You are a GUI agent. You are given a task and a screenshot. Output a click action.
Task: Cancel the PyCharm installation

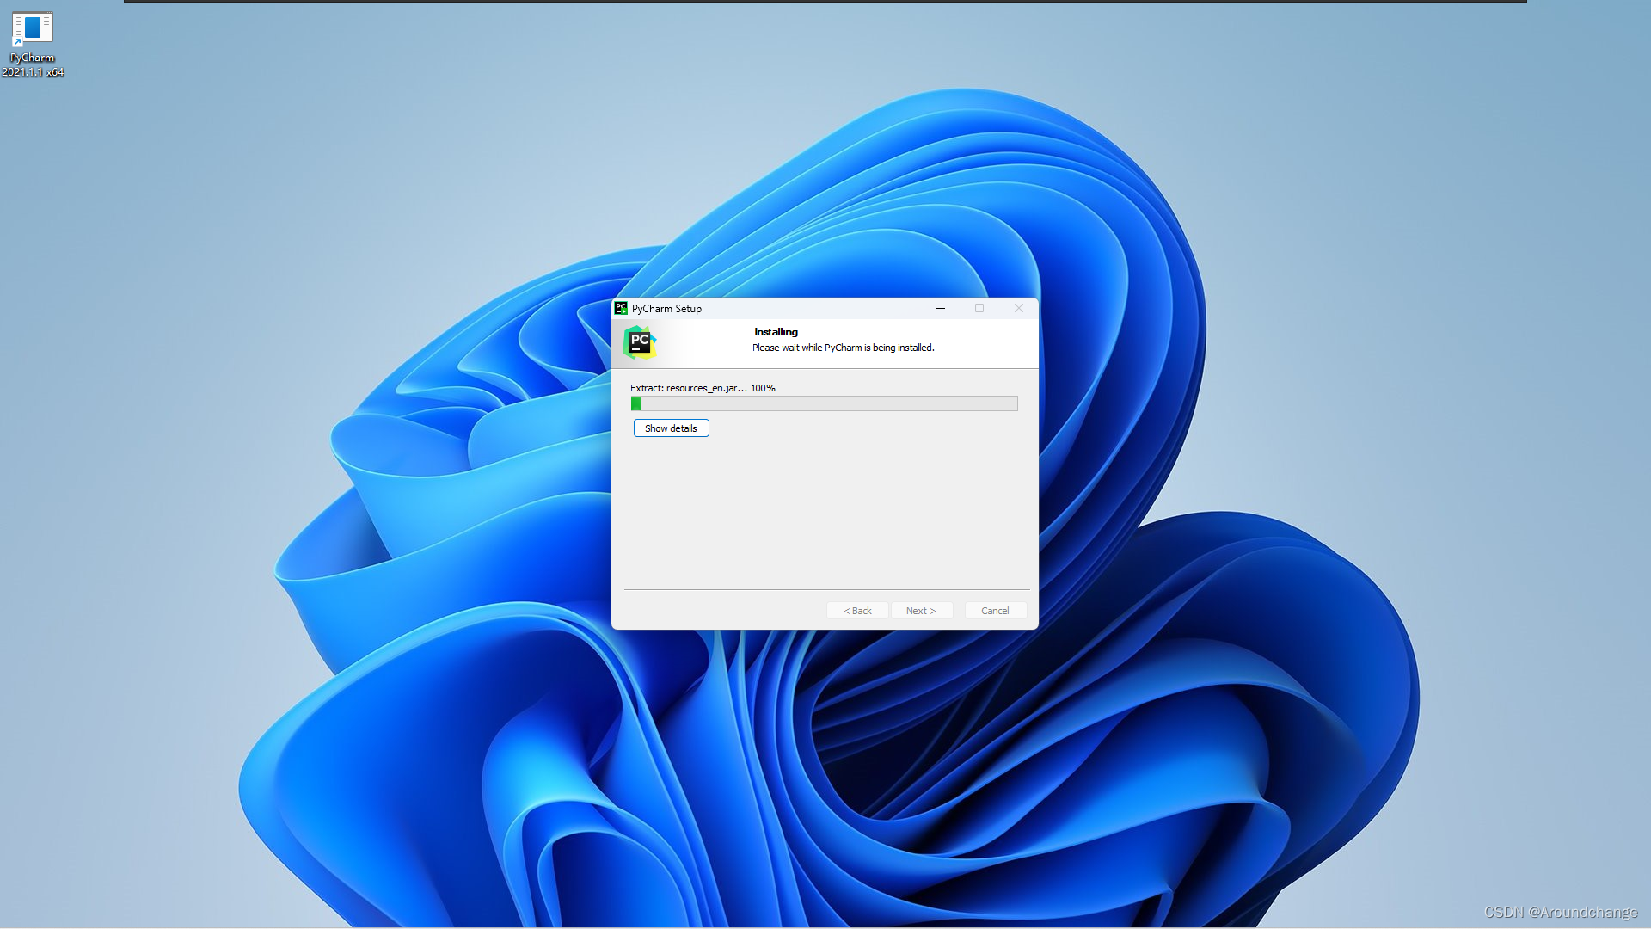(x=995, y=611)
